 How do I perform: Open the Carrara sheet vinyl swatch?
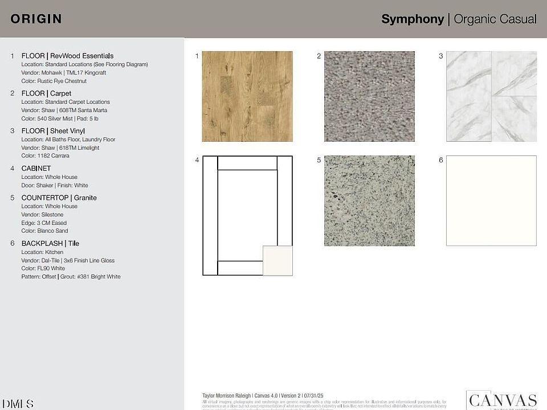(x=491, y=96)
